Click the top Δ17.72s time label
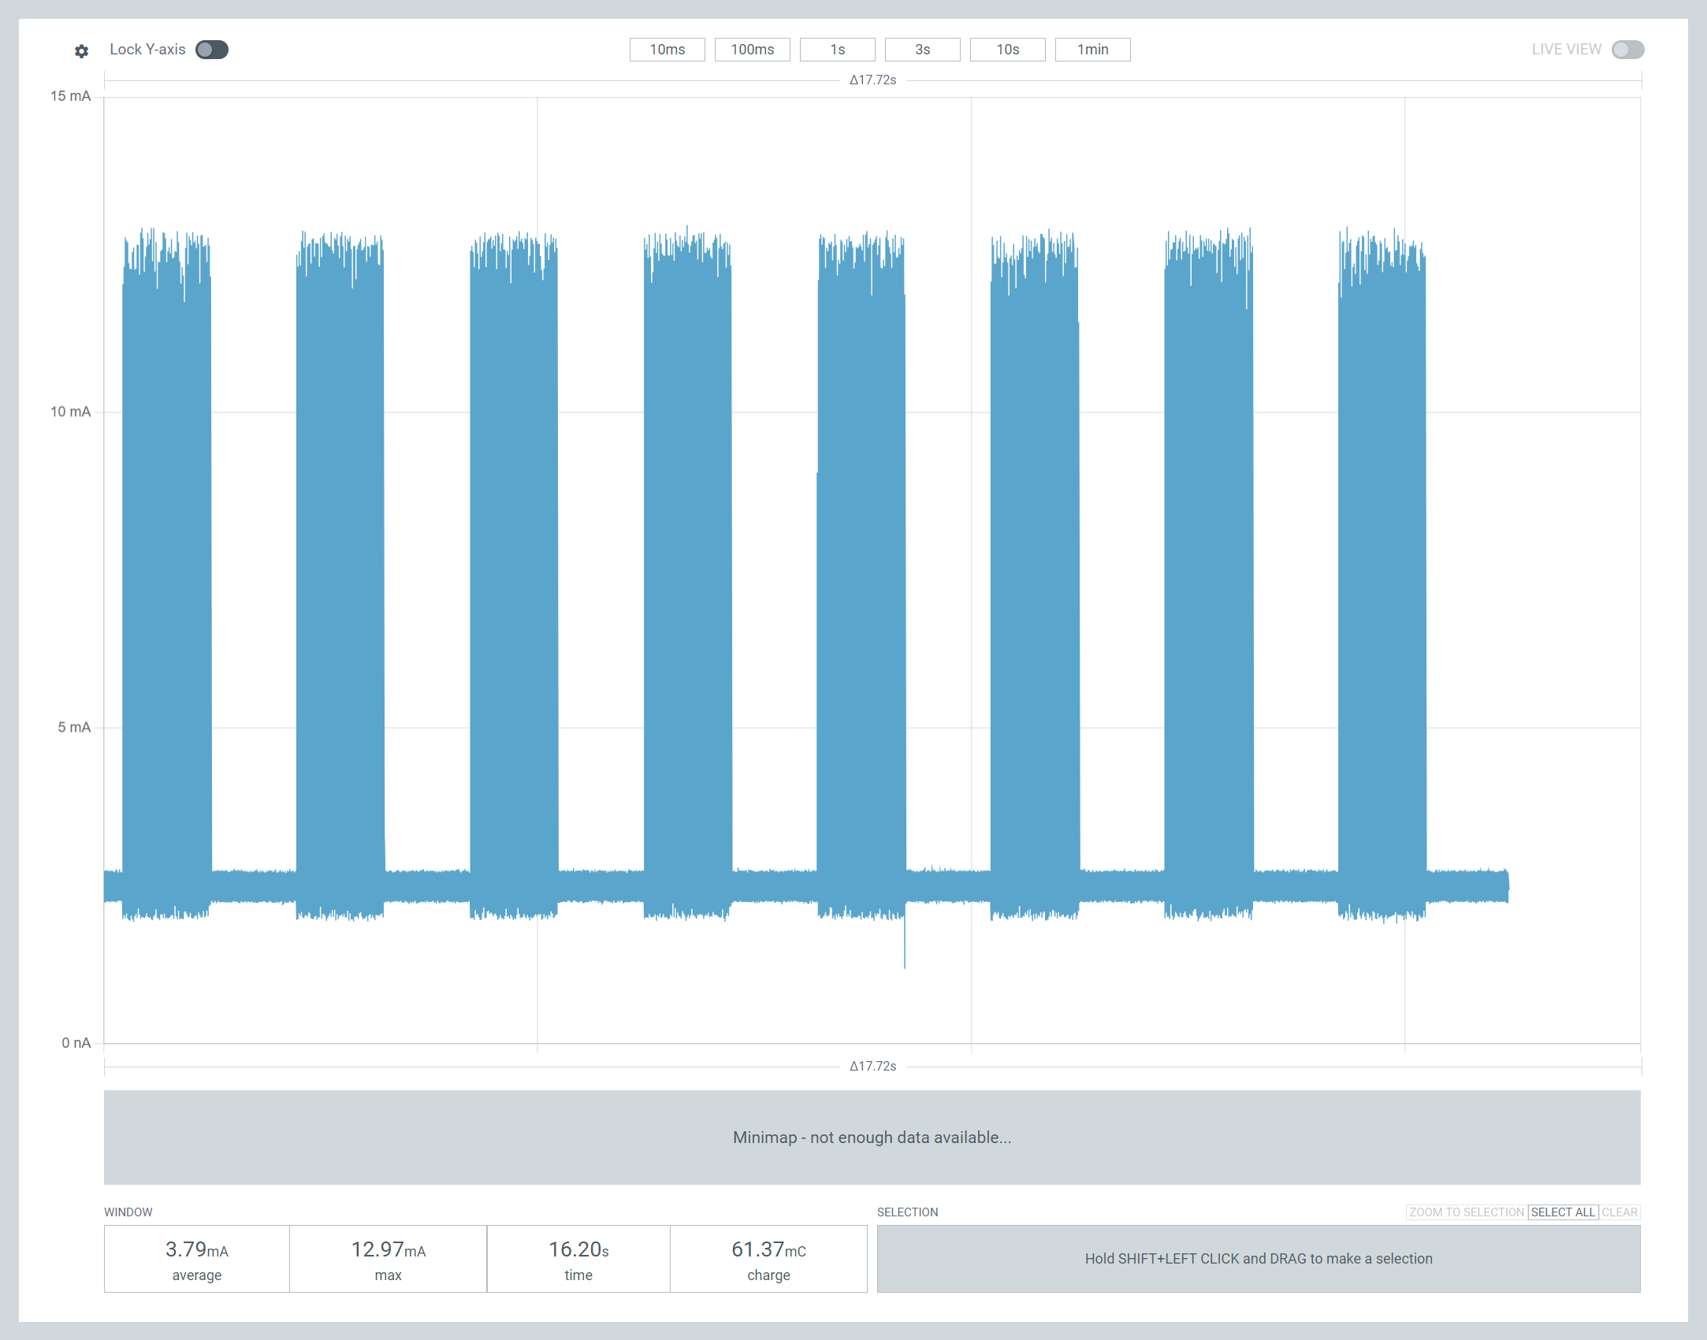The width and height of the screenshot is (1707, 1340). 872,80
